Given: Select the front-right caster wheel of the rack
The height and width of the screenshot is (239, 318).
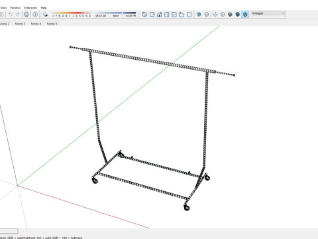Looking at the screenshot, I should tap(187, 207).
